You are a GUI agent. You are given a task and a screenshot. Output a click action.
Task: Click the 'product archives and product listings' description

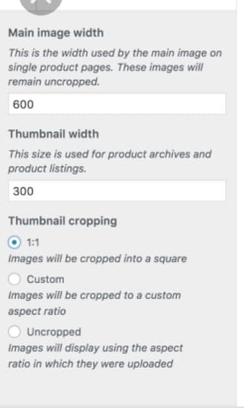click(x=110, y=161)
